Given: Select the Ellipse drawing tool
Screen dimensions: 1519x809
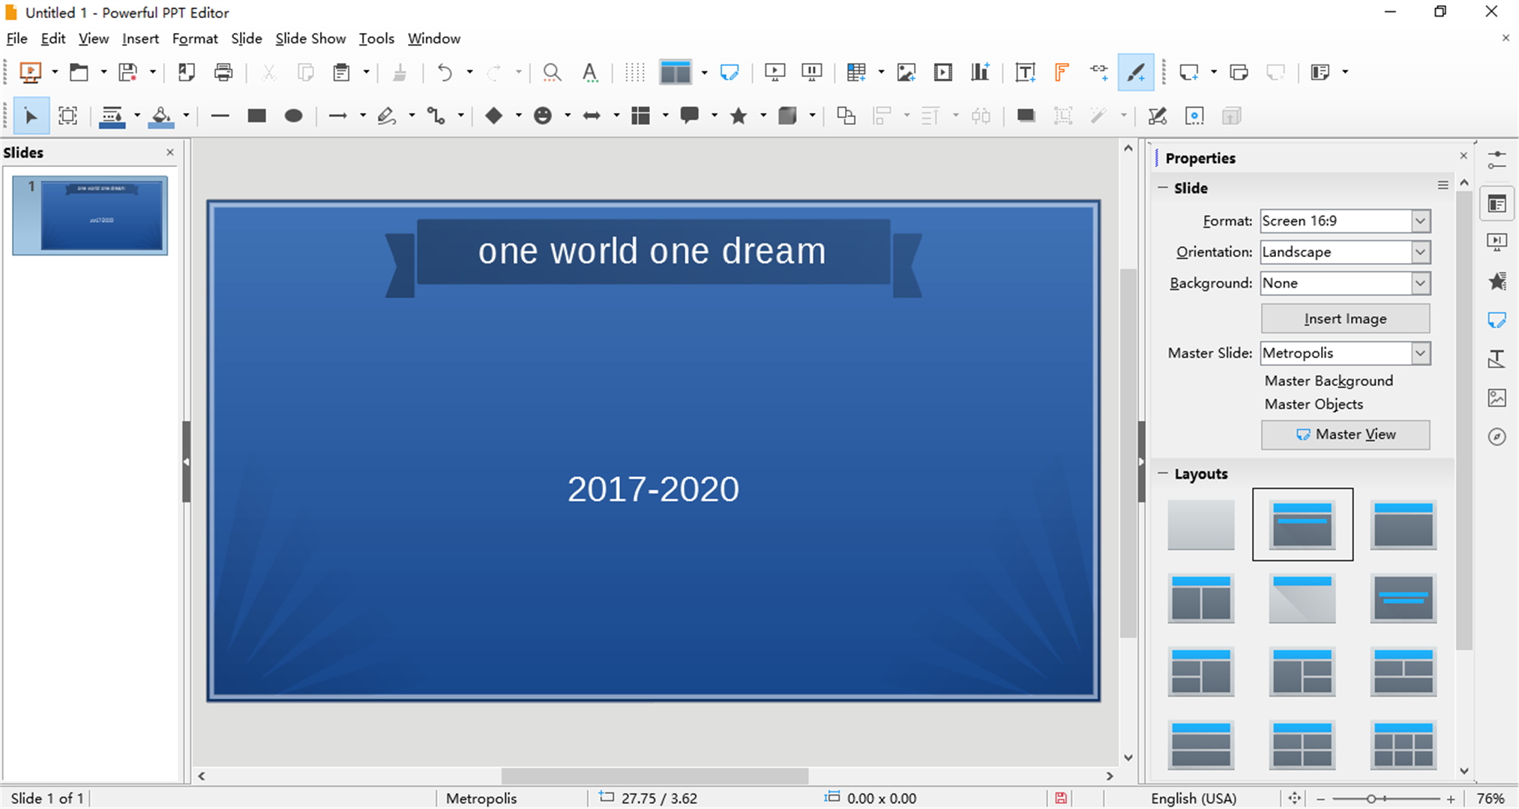Looking at the screenshot, I should (x=293, y=115).
